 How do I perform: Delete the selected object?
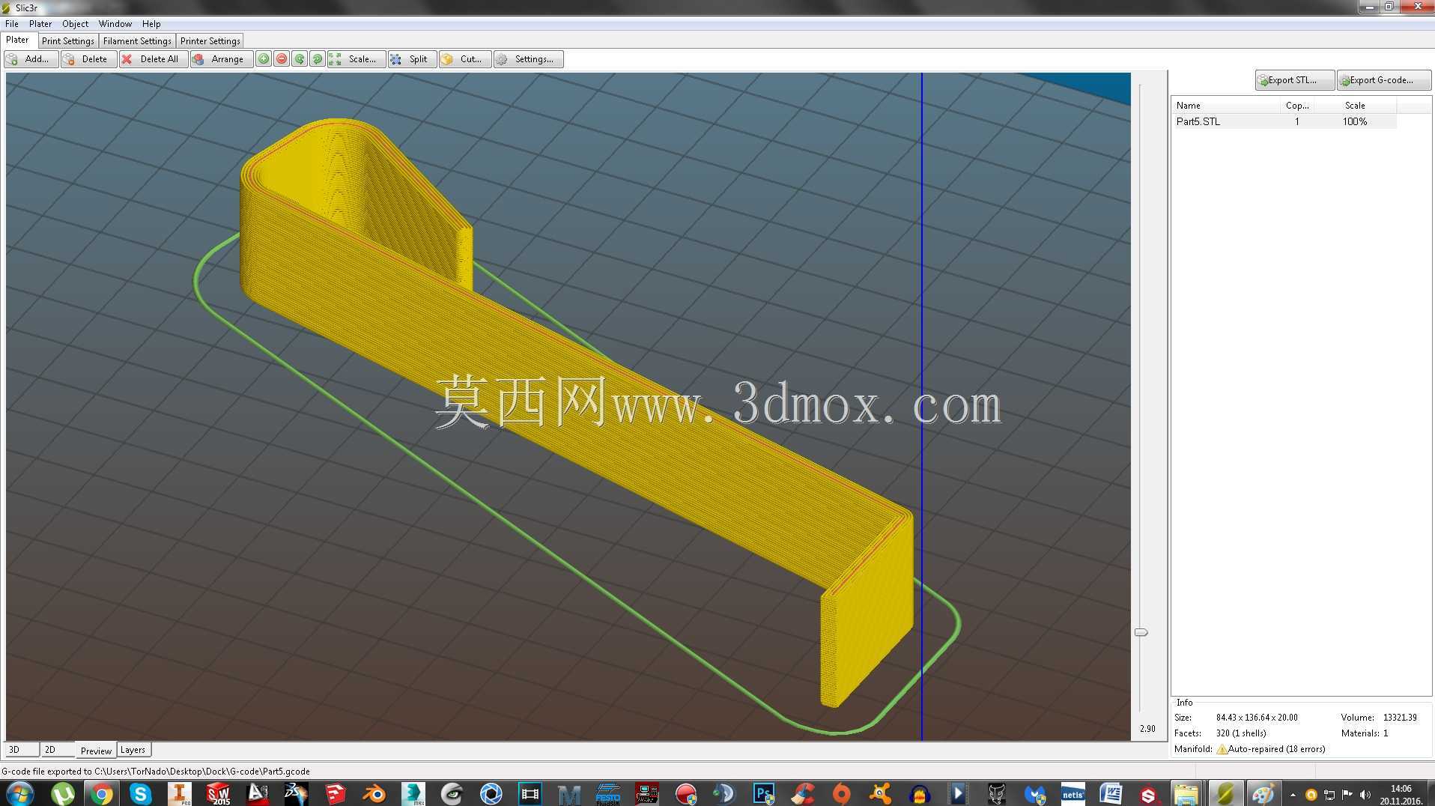coord(88,59)
